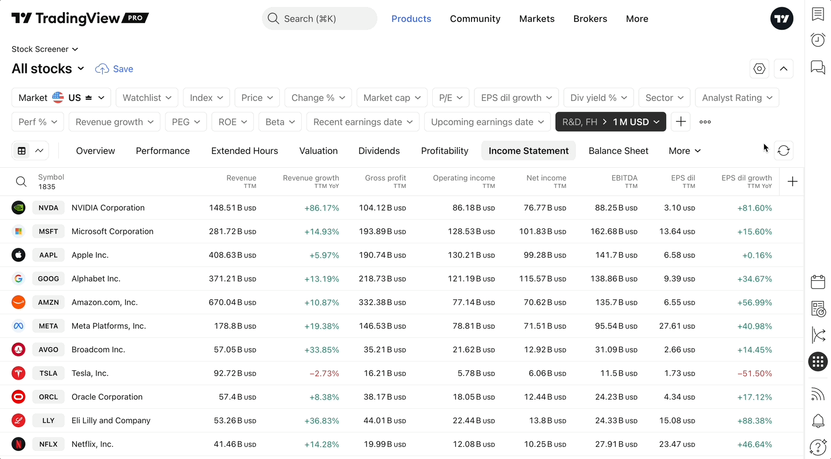Switch to the Valuation tab

[319, 151]
